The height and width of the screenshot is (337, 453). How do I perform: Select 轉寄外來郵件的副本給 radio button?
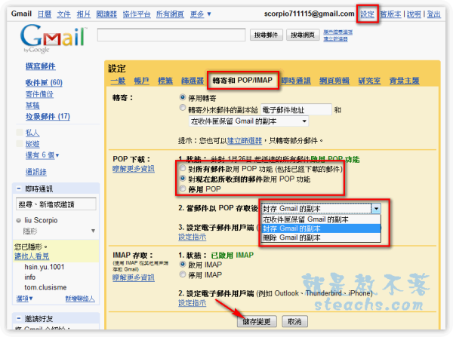tap(182, 108)
